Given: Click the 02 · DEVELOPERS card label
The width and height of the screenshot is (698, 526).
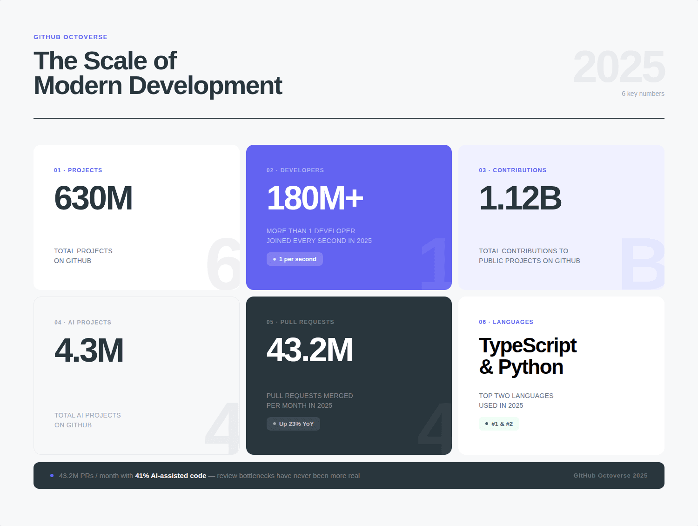Looking at the screenshot, I should point(295,170).
